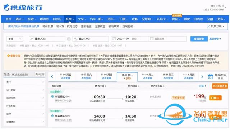This screenshot has height=129, width=230.
Task: Swap departure and arrival cities icon
Action: pyautogui.click(x=69, y=39)
